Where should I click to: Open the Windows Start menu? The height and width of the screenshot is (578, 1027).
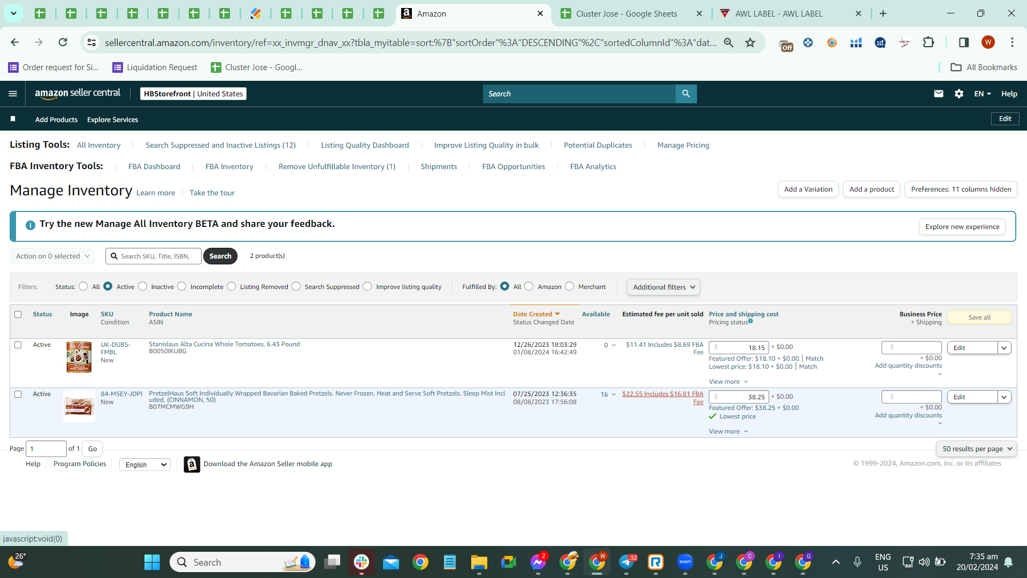[152, 562]
